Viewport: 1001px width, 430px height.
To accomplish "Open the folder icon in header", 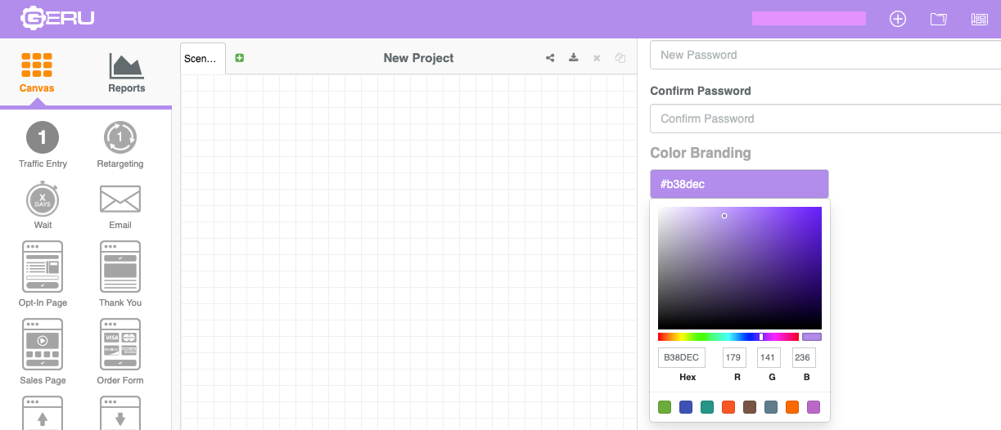I will [939, 19].
